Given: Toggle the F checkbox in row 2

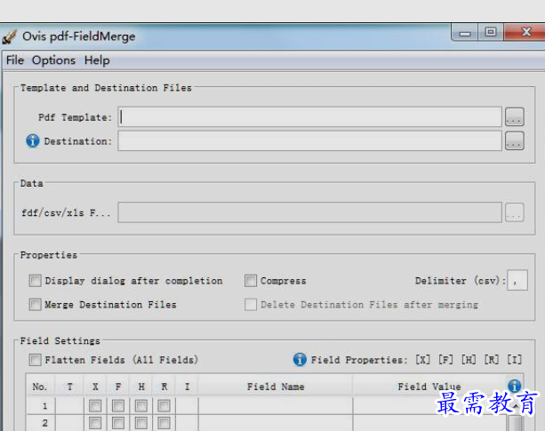Looking at the screenshot, I should coord(118,423).
